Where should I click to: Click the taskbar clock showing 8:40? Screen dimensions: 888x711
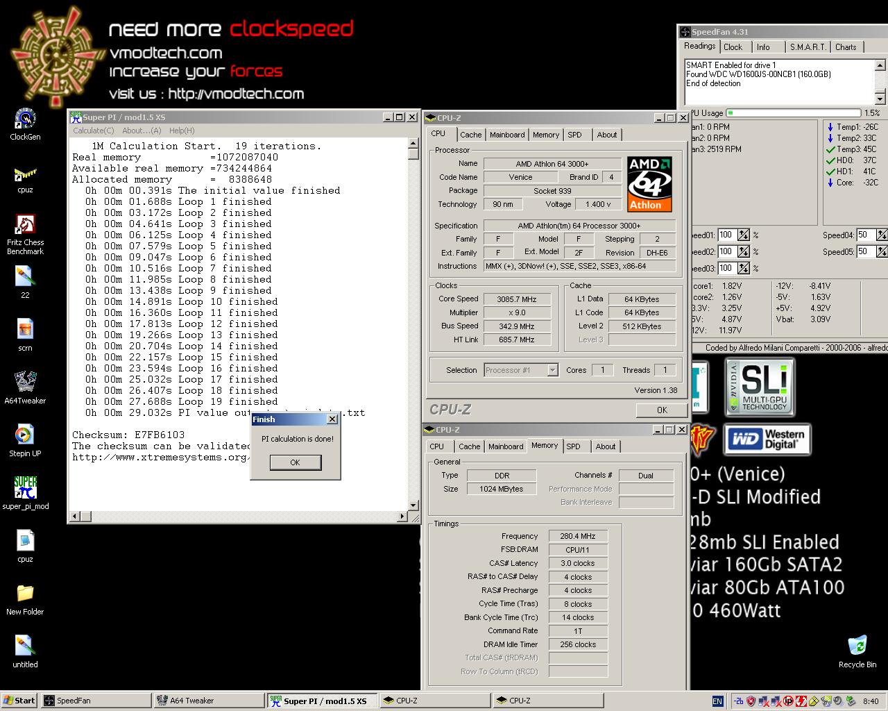click(x=871, y=701)
